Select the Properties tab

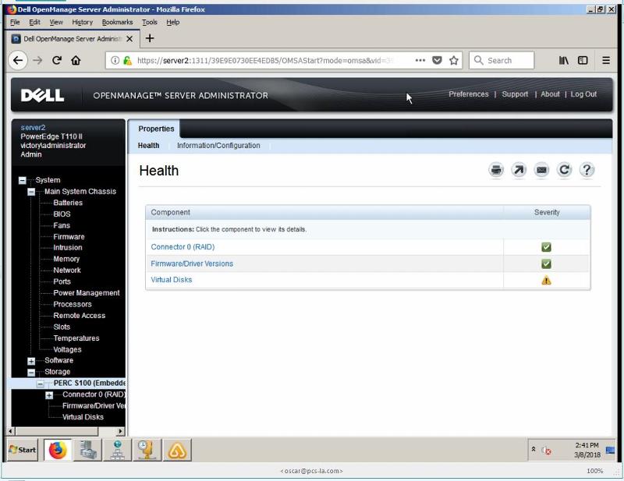(x=156, y=129)
